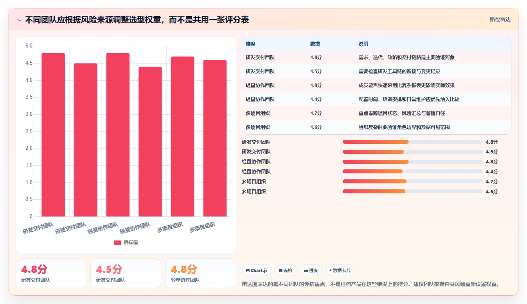This screenshot has width=527, height=304.
Task: Select the 进度 tag chip
Action: click(x=311, y=270)
